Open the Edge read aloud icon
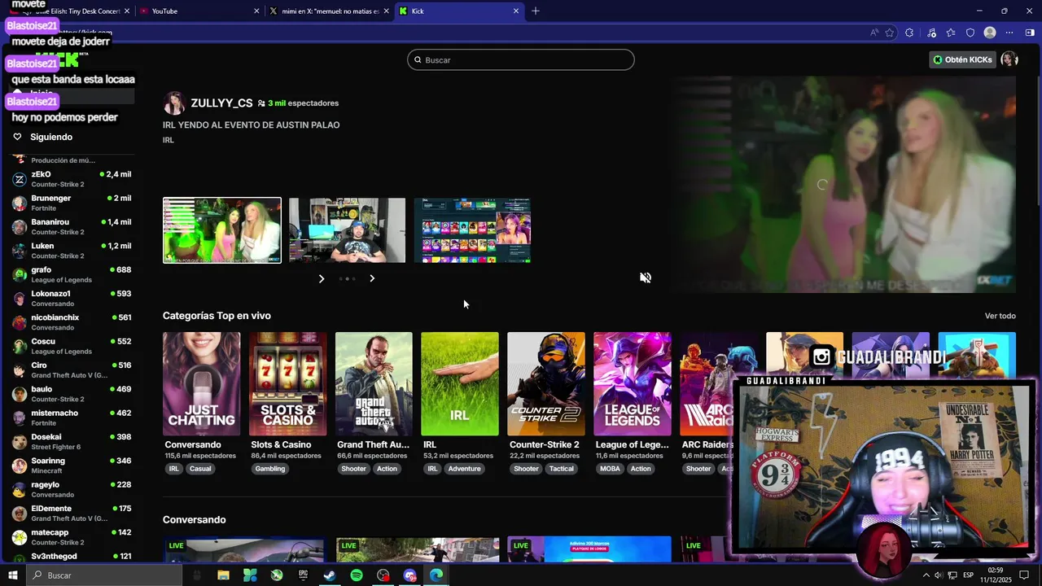The height and width of the screenshot is (586, 1042). tap(874, 33)
